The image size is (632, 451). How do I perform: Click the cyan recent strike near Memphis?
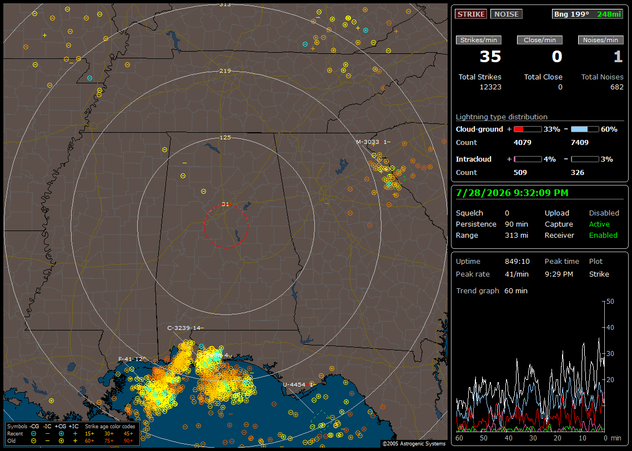click(89, 78)
